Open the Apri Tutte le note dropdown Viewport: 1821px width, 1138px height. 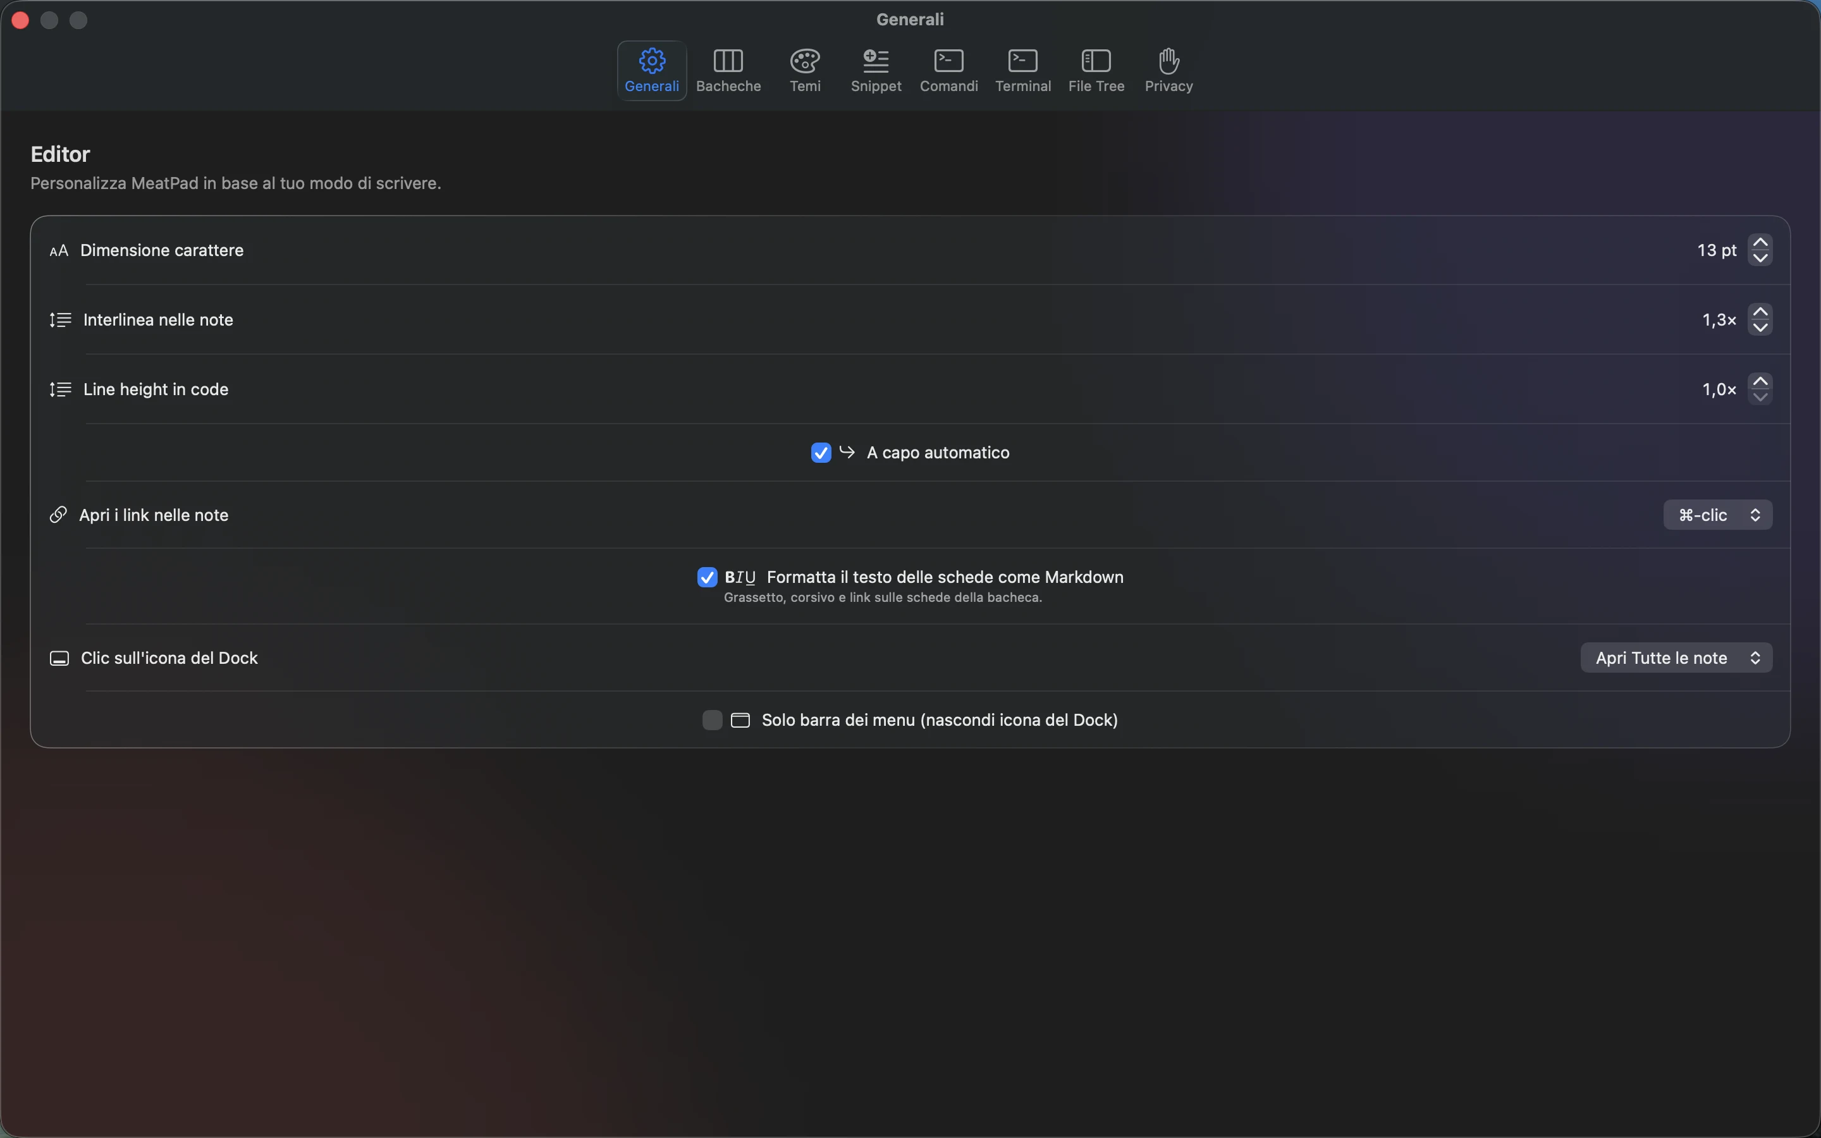pos(1676,658)
